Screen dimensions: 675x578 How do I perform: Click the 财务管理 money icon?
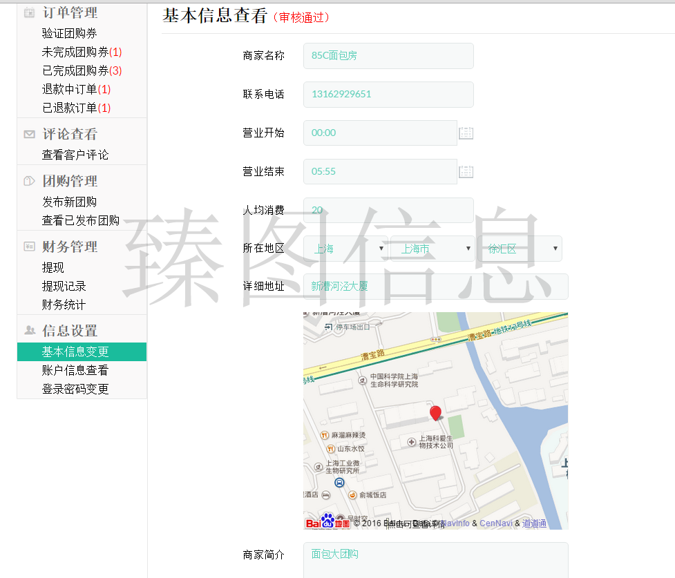[x=29, y=247]
